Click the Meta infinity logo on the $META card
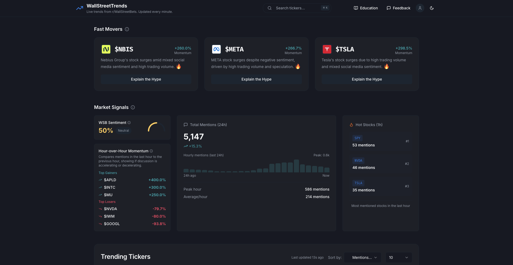The image size is (513, 265). [x=216, y=49]
